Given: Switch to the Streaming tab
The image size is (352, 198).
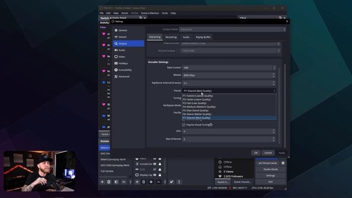Looking at the screenshot, I should [155, 37].
